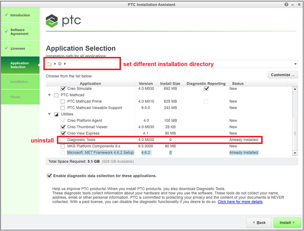Screen dimensions: 304x231
Task: Click the installation path folder icon
Action: point(49,64)
